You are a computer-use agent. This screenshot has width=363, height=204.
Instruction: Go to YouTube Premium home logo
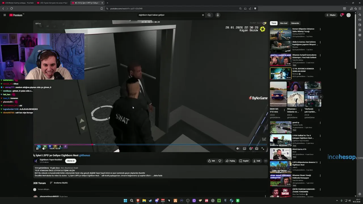point(16,15)
